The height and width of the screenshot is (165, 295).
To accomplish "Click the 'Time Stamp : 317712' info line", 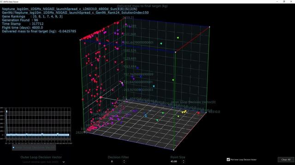I will point(23,24).
